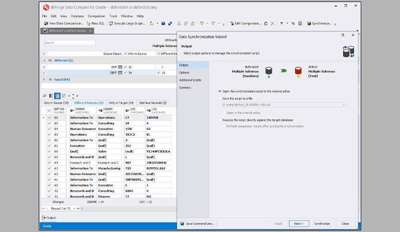Open a New SQL document

(x=96, y=23)
